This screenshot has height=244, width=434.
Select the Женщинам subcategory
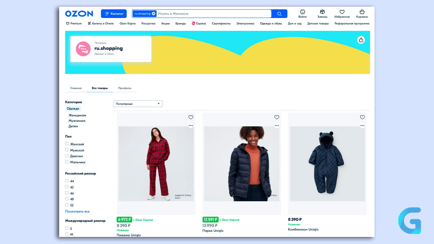click(x=77, y=115)
